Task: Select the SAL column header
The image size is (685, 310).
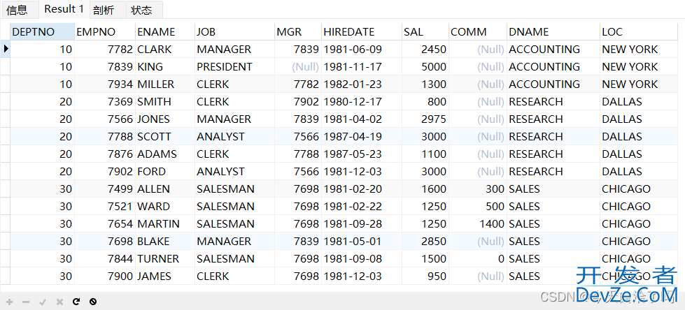Action: point(425,32)
